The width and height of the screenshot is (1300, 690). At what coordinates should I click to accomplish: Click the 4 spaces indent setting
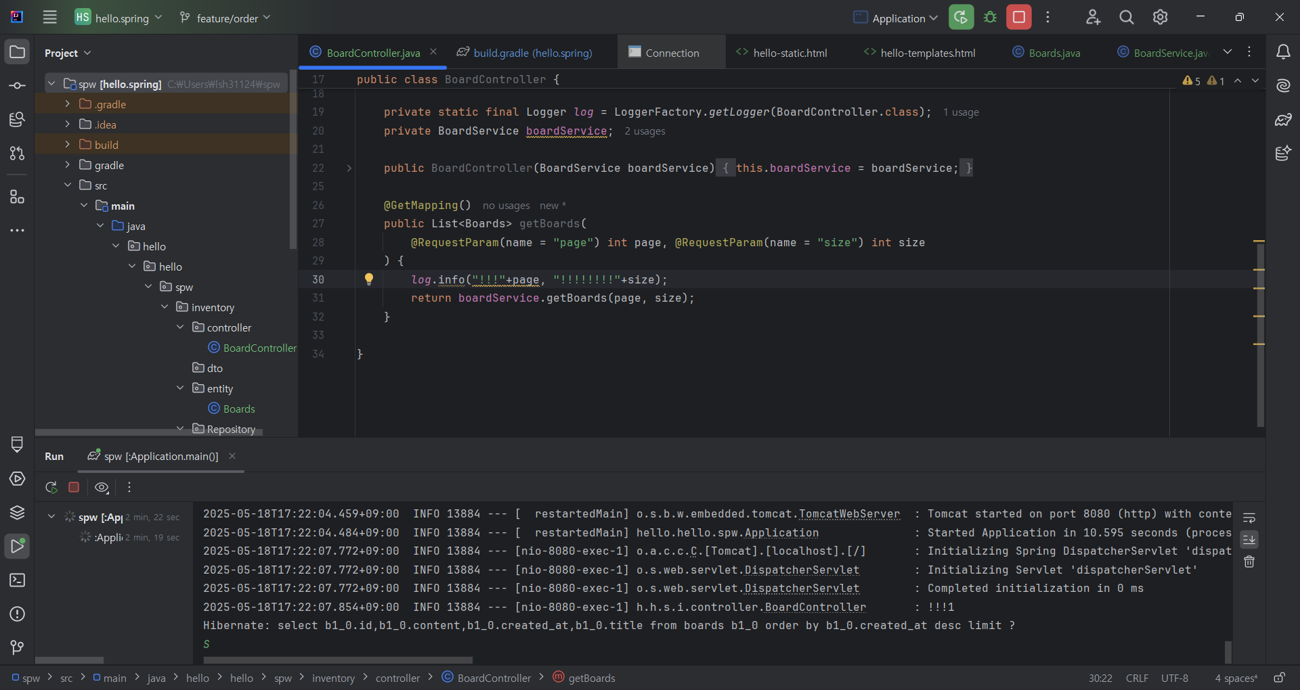click(1236, 678)
